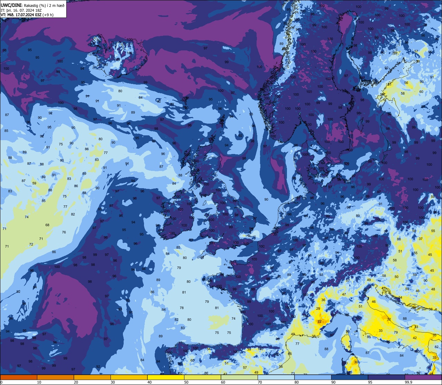The height and width of the screenshot is (385, 442).
Task: Click the legend label "99.9"
Action: [x=409, y=382]
